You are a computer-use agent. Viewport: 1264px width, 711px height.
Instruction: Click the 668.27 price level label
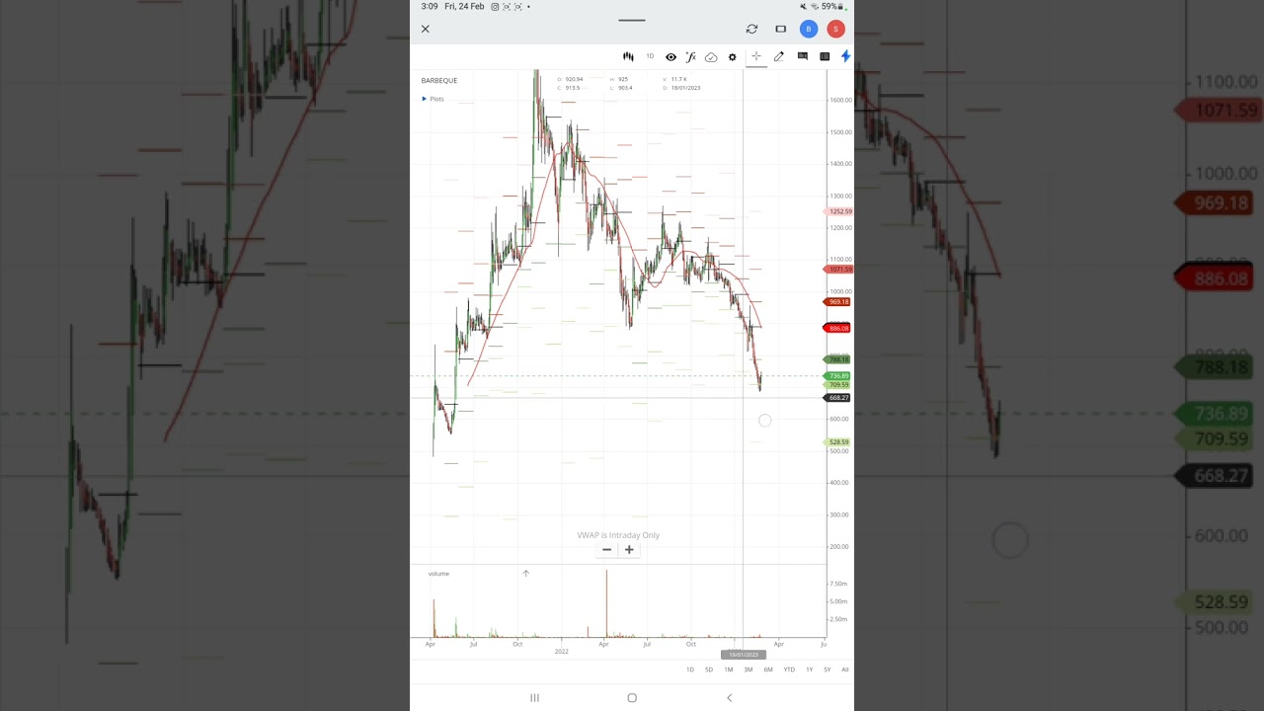[x=837, y=398]
